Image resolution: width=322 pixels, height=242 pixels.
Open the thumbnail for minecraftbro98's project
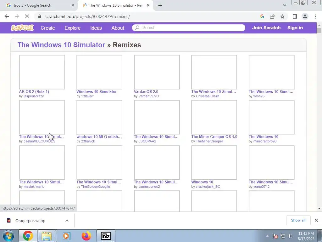[x=271, y=117]
